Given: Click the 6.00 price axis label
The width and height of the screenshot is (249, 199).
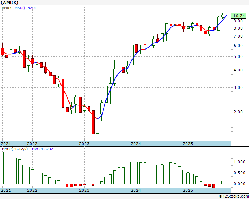Looking at the screenshot, I should [238, 46].
